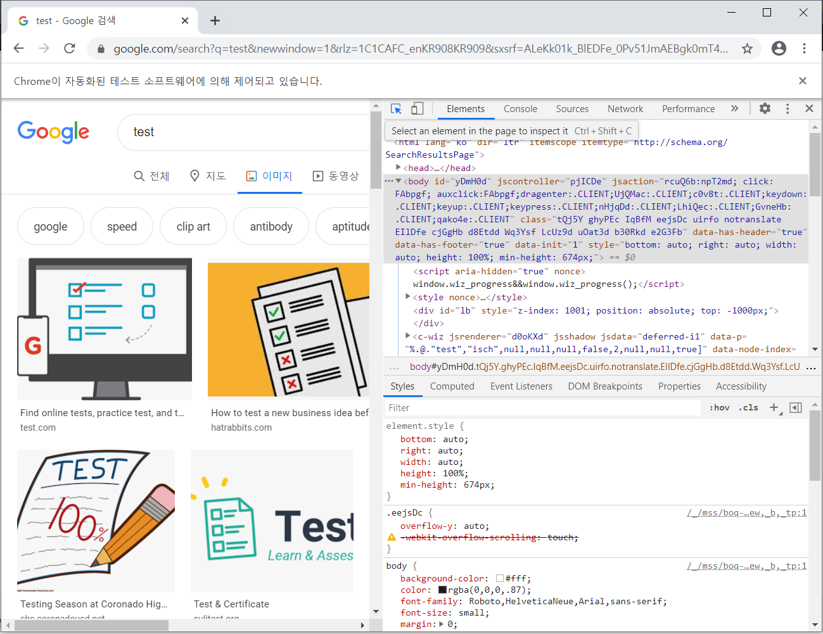Select the 지도 search tab

(208, 176)
